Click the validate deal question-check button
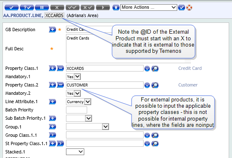Screen dimensions: 232x158 27,7
